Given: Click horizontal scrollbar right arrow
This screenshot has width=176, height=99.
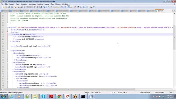Looking at the screenshot, I should click(172, 89).
